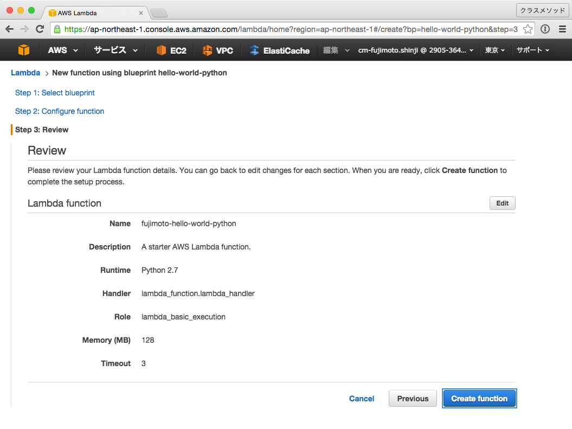Click the Create function button
Image resolution: width=572 pixels, height=429 pixels.
[x=479, y=398]
